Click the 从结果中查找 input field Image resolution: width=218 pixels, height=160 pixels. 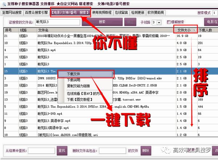point(41,151)
